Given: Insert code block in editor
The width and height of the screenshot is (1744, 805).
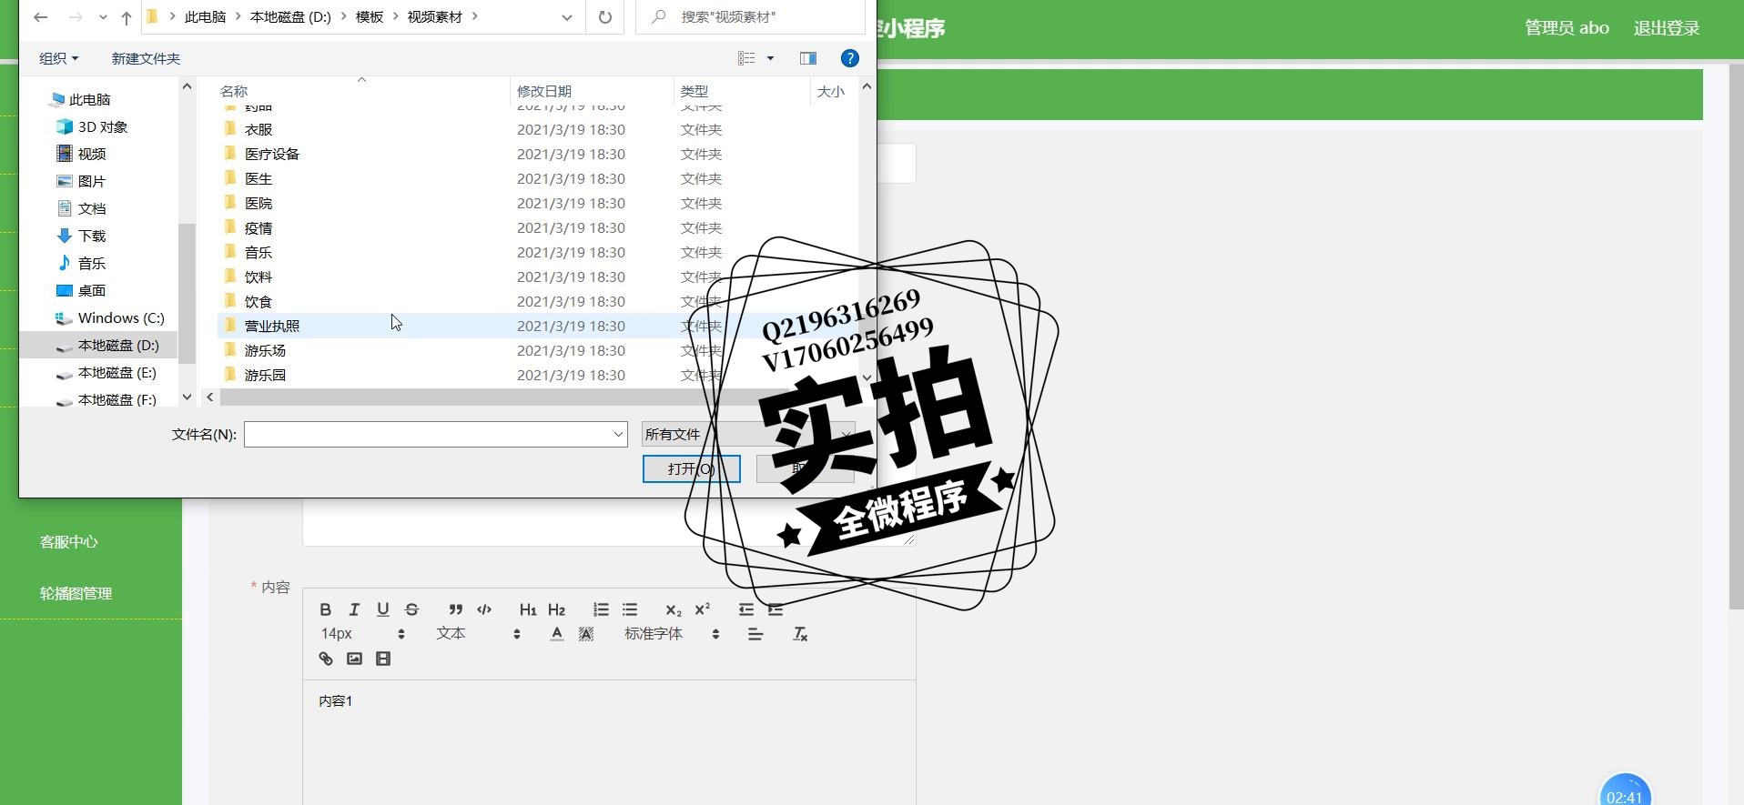Looking at the screenshot, I should tap(484, 609).
